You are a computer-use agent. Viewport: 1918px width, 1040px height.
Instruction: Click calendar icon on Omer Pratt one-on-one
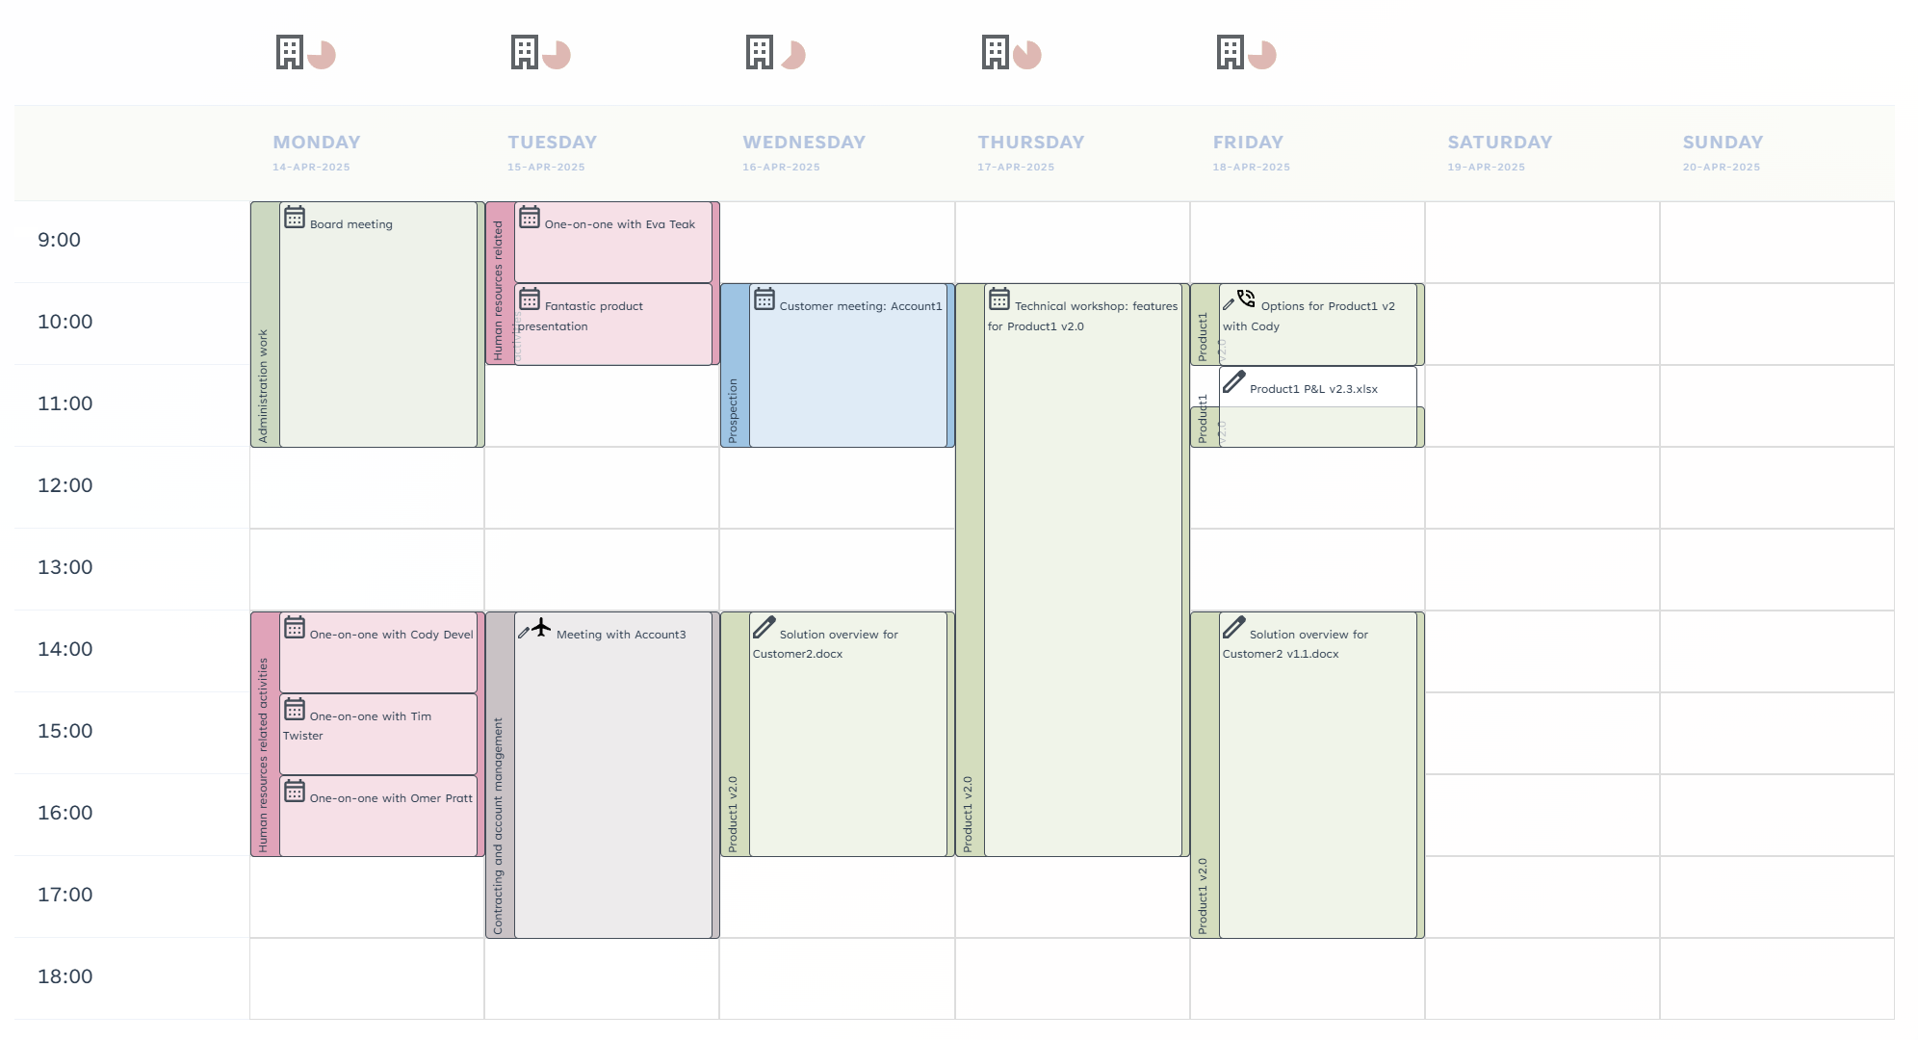[x=295, y=791]
